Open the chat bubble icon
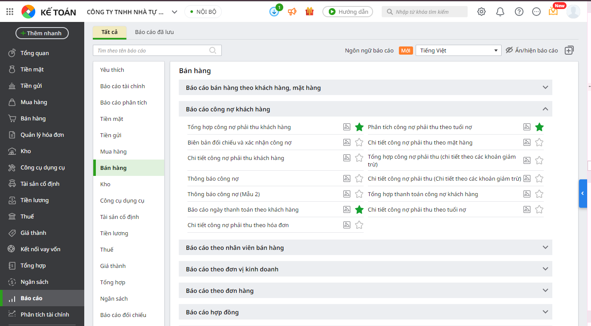The width and height of the screenshot is (591, 326). 536,12
